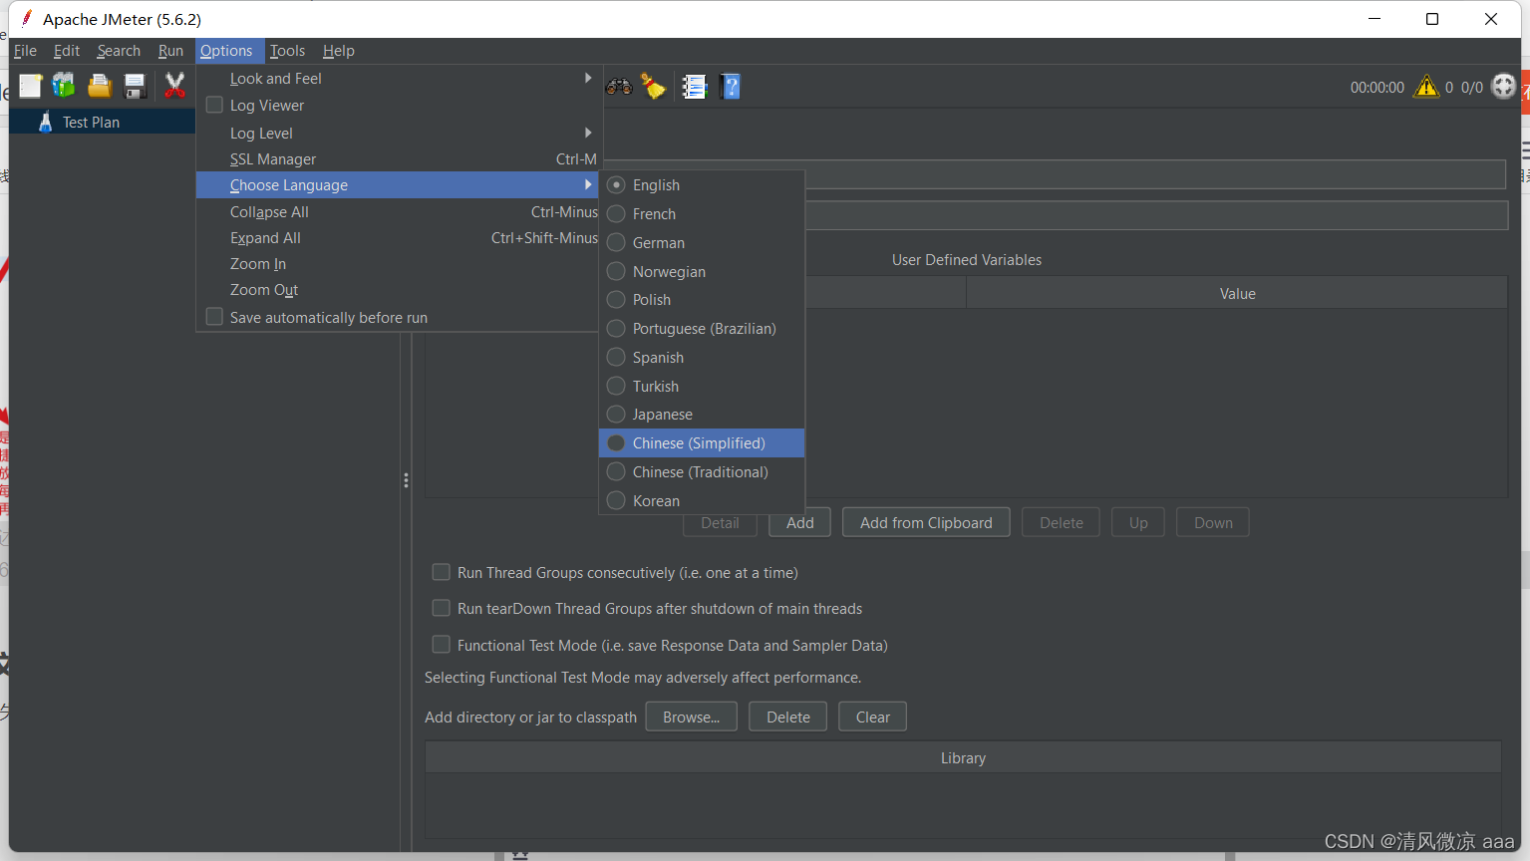Enable Functional Test Mode checkbox
The image size is (1530, 861).
(x=441, y=645)
